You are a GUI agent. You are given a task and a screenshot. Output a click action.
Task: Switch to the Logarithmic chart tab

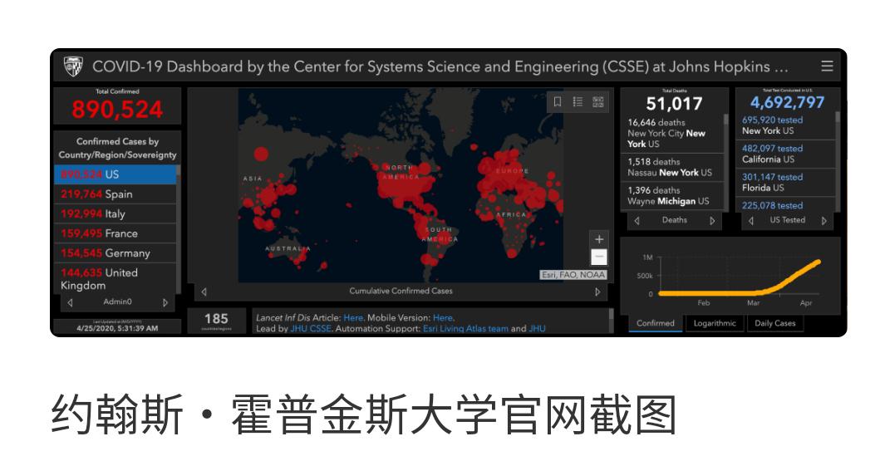(x=715, y=323)
